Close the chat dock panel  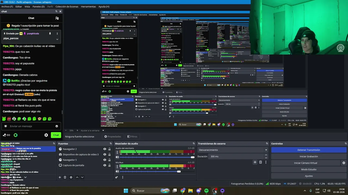tap(60, 11)
